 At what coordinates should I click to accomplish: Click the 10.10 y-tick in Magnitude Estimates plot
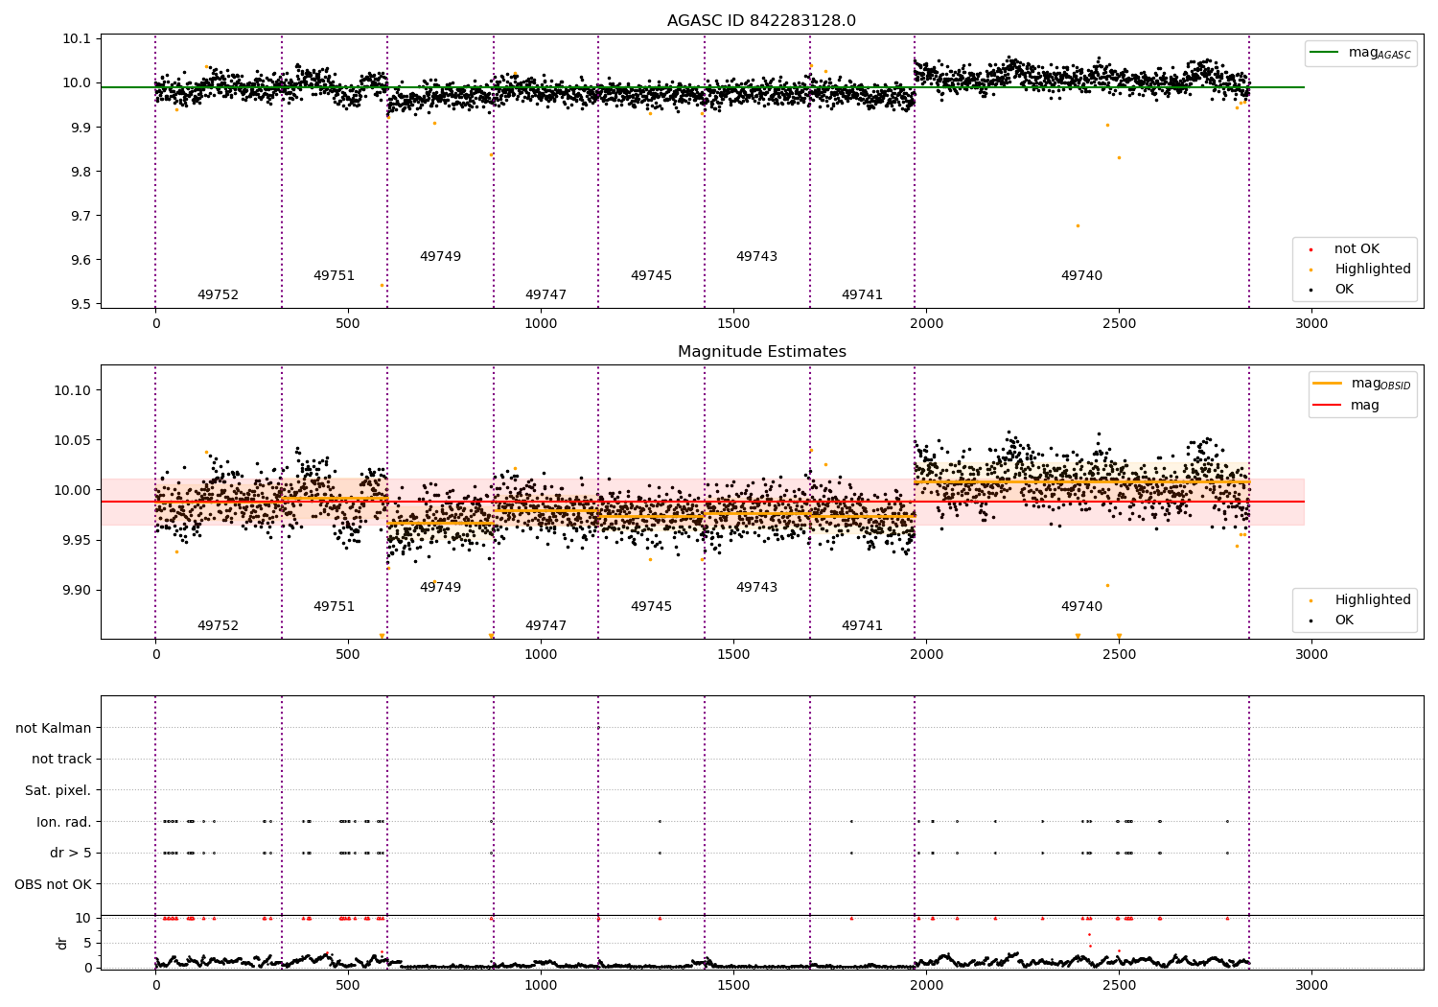[73, 390]
